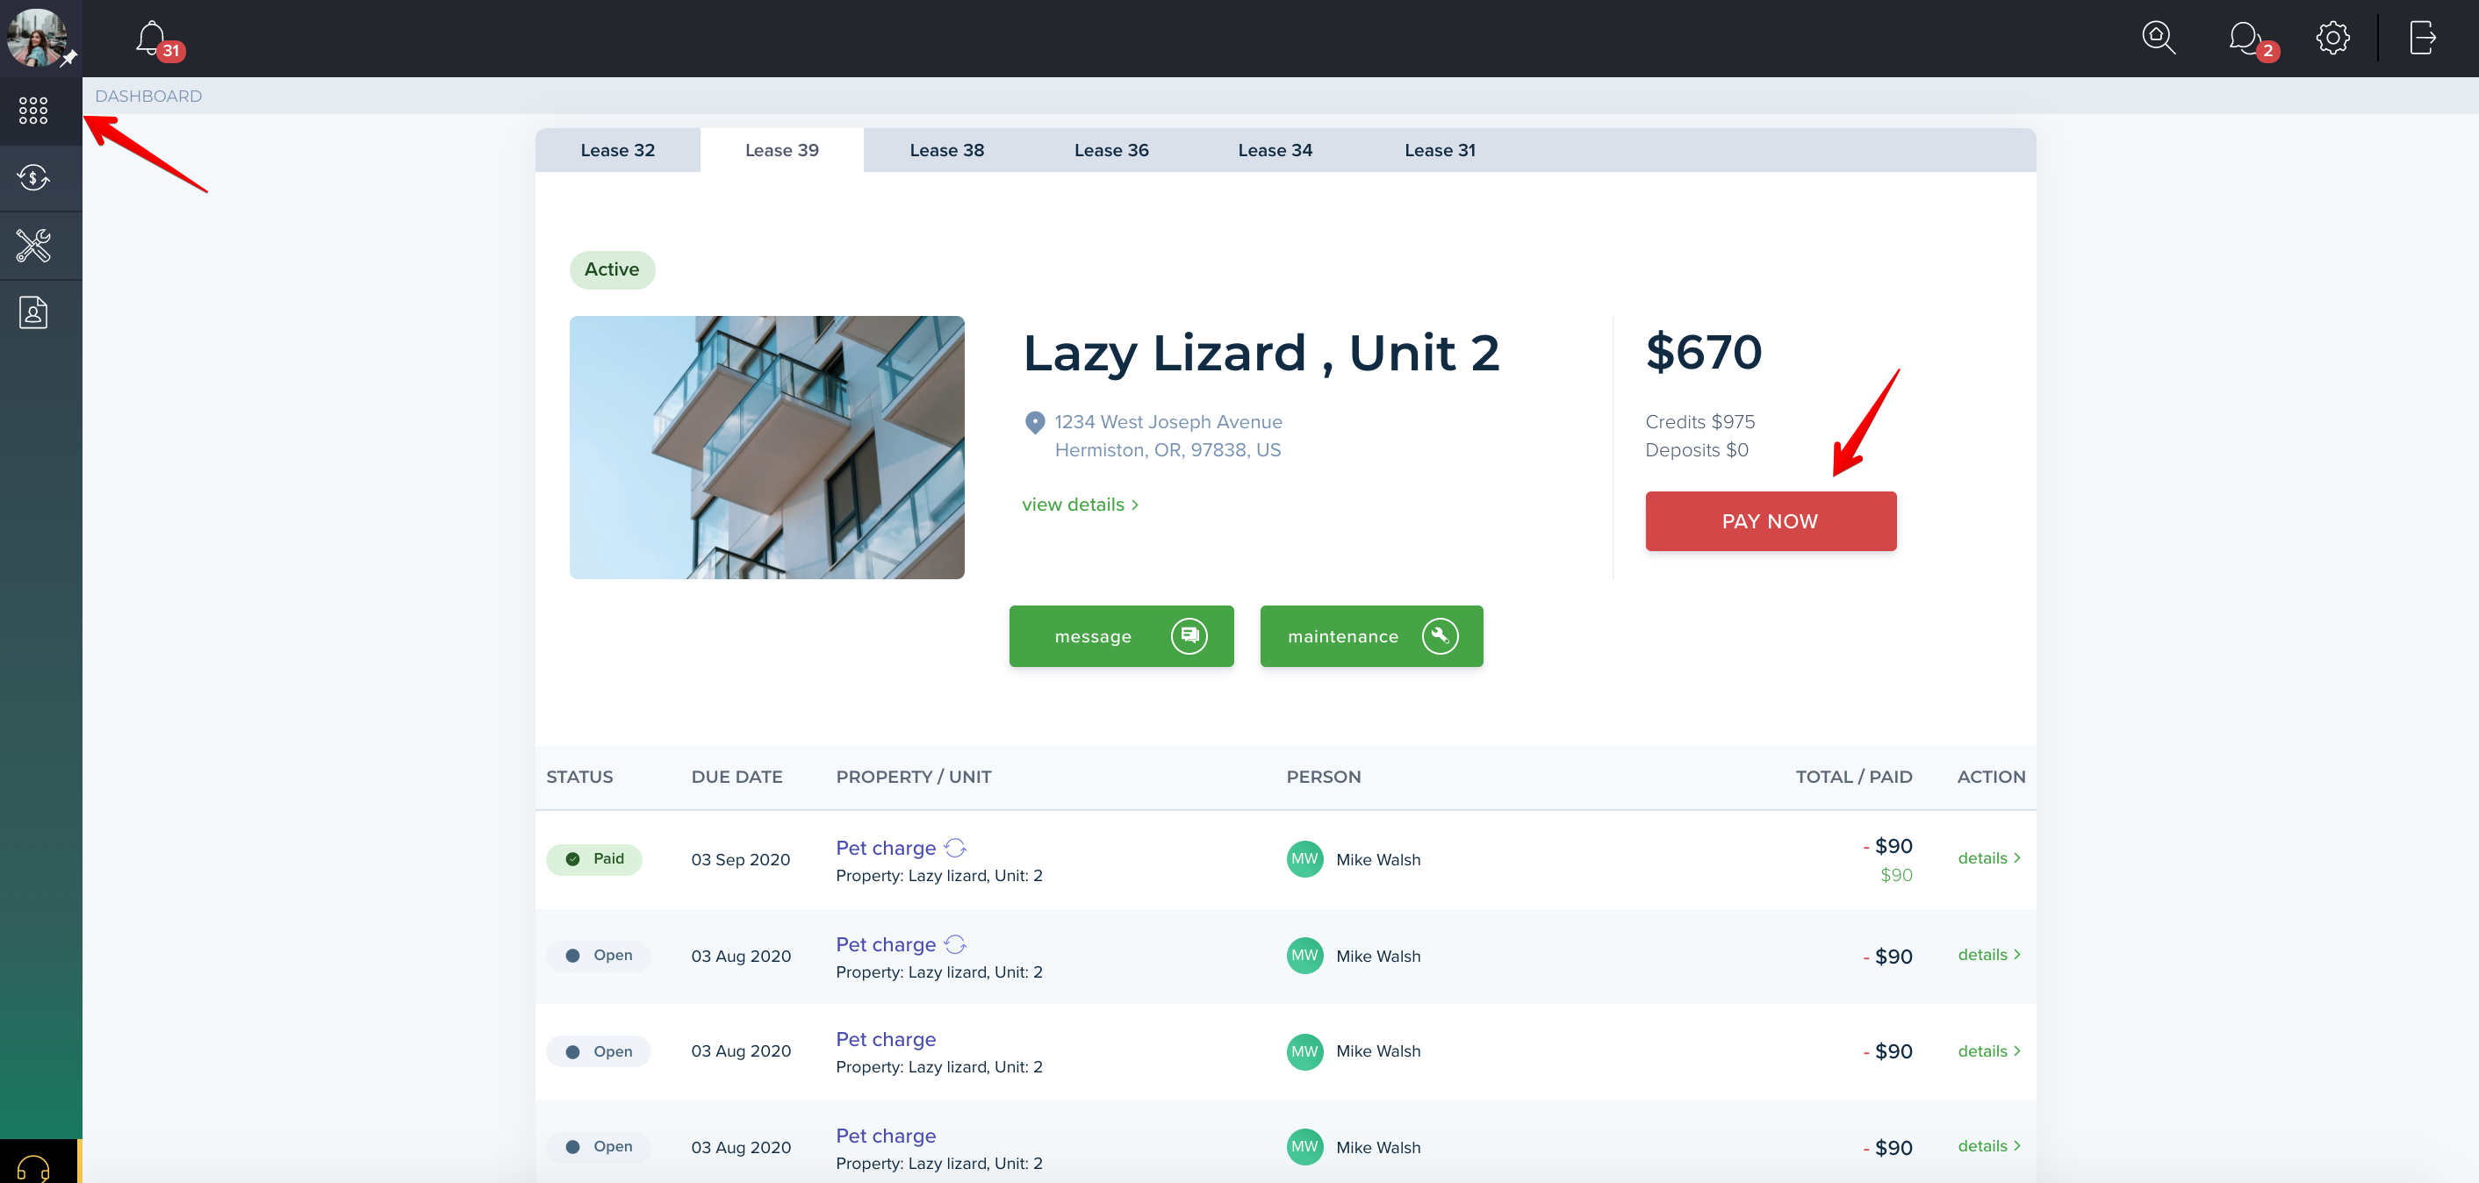Click the Paid status badge

pyautogui.click(x=593, y=859)
